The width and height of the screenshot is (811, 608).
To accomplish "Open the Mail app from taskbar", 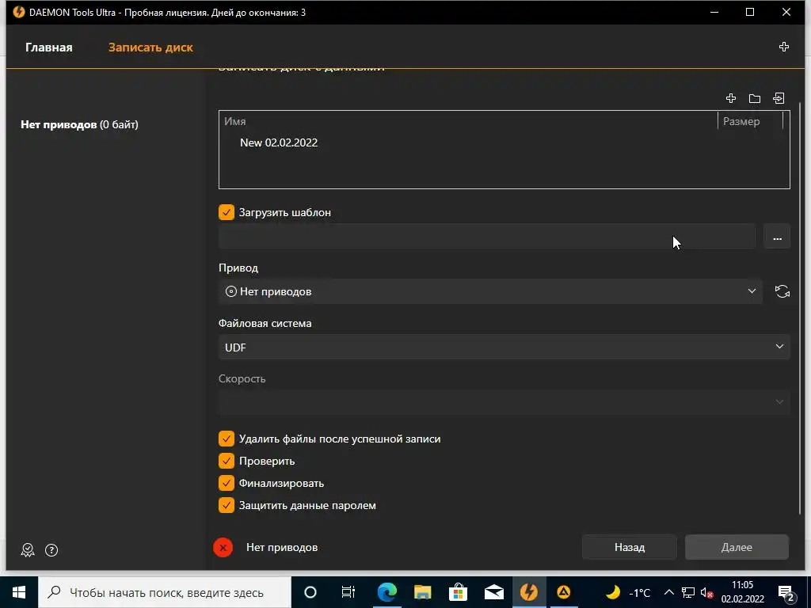I will pyautogui.click(x=494, y=592).
